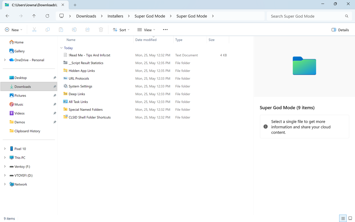Open the See more ellipsis menu
Image resolution: width=355 pixels, height=222 pixels.
(165, 30)
